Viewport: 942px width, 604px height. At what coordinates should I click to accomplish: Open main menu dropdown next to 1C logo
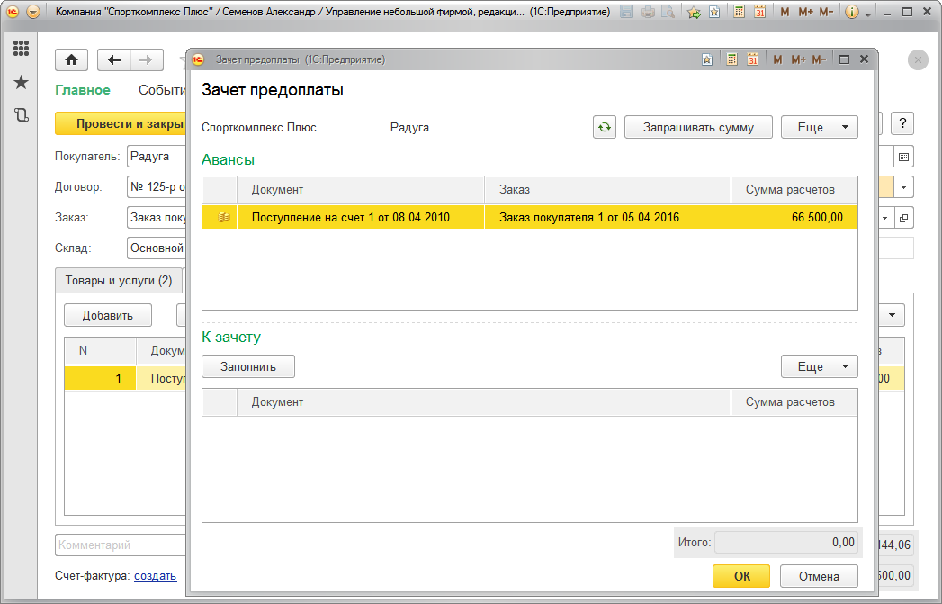(x=33, y=12)
